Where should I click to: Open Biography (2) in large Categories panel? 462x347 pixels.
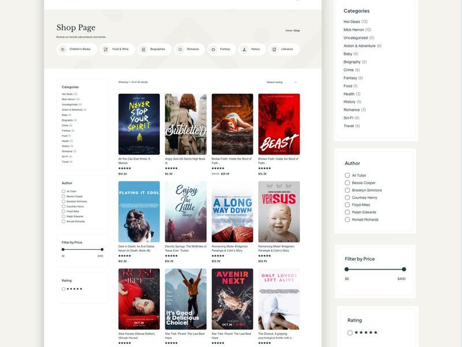tap(355, 62)
